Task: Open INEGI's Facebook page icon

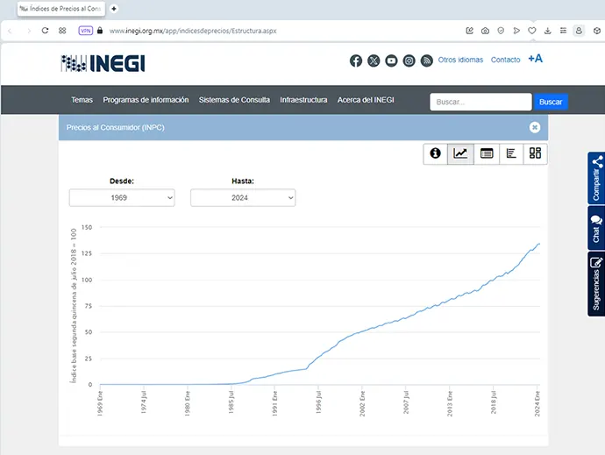Action: tap(356, 60)
